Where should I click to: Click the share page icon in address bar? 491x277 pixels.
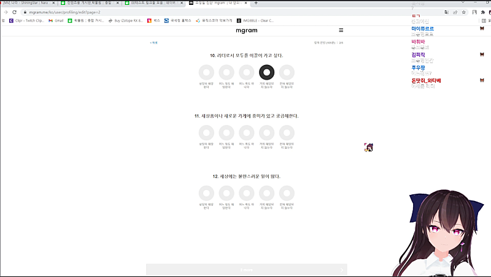tap(455, 12)
